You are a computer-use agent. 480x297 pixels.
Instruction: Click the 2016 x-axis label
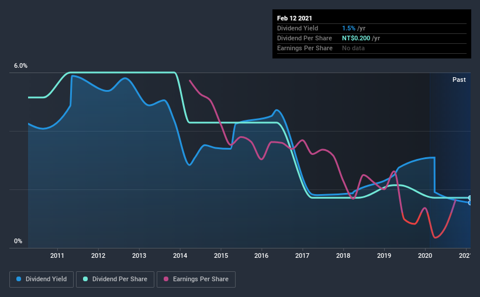261,255
